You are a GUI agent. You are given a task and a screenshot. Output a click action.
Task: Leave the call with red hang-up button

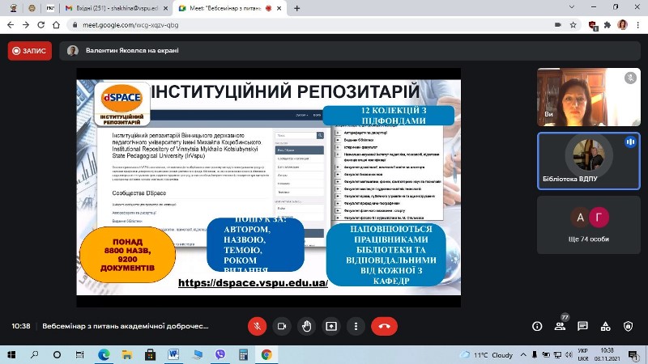click(x=384, y=326)
